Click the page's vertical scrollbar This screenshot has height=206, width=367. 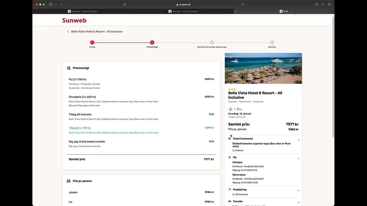pos(333,77)
